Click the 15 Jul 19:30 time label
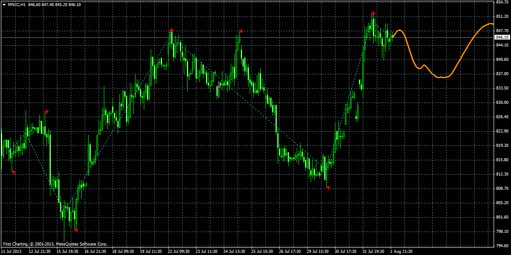This screenshot has width=511, height=255. [x=68, y=252]
